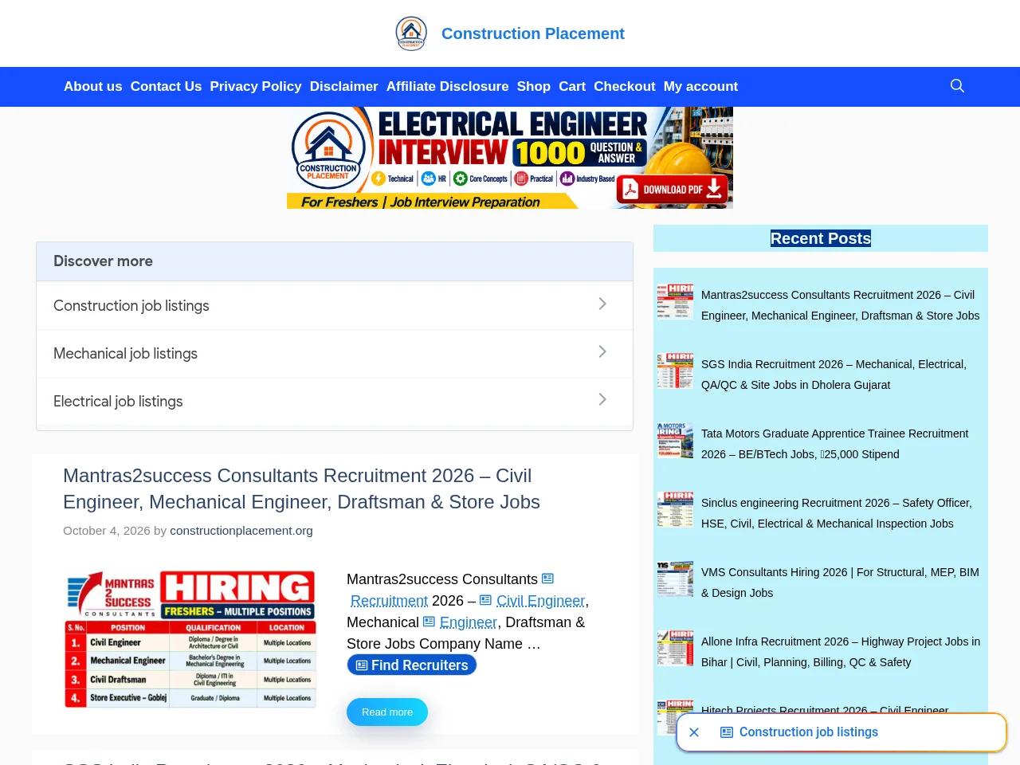
Task: Open Sinclus engineering Recruitment 2026 post
Action: [x=837, y=513]
